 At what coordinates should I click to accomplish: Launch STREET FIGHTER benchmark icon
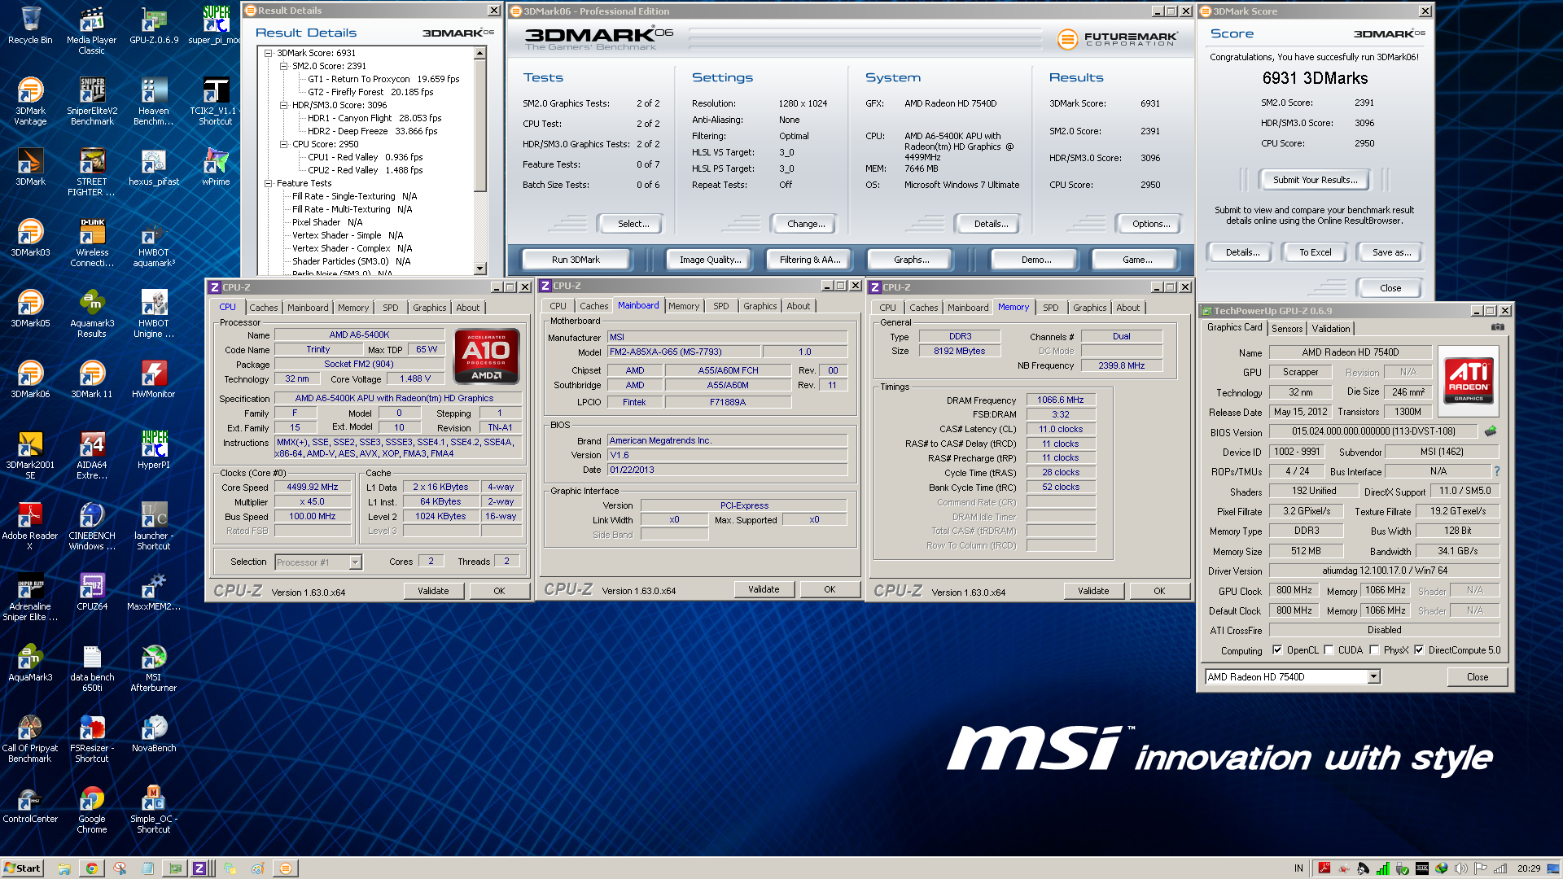click(x=92, y=172)
